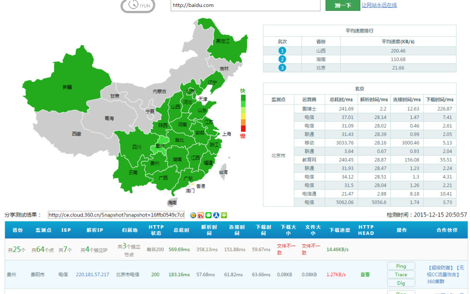Click the 鹏博士 operator cell
The height and width of the screenshot is (294, 470).
point(309,108)
